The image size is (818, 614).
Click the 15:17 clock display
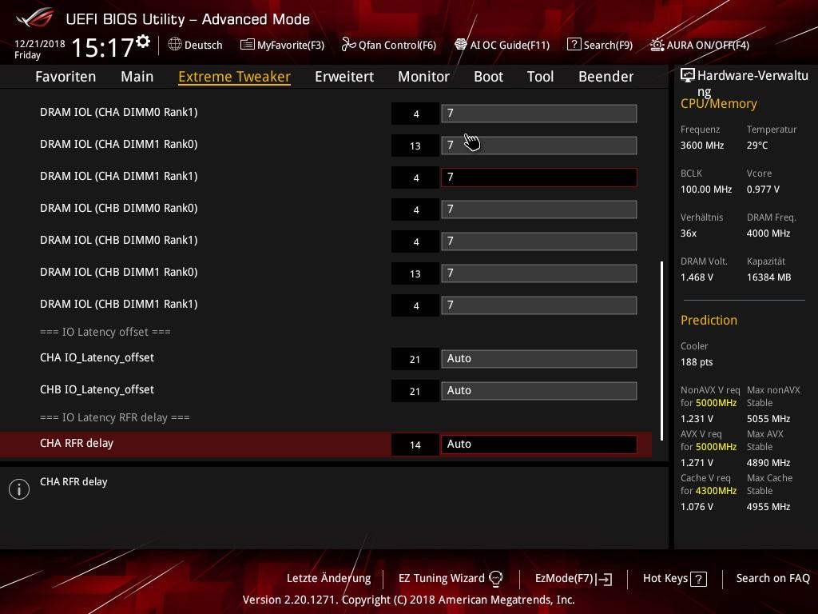[103, 47]
